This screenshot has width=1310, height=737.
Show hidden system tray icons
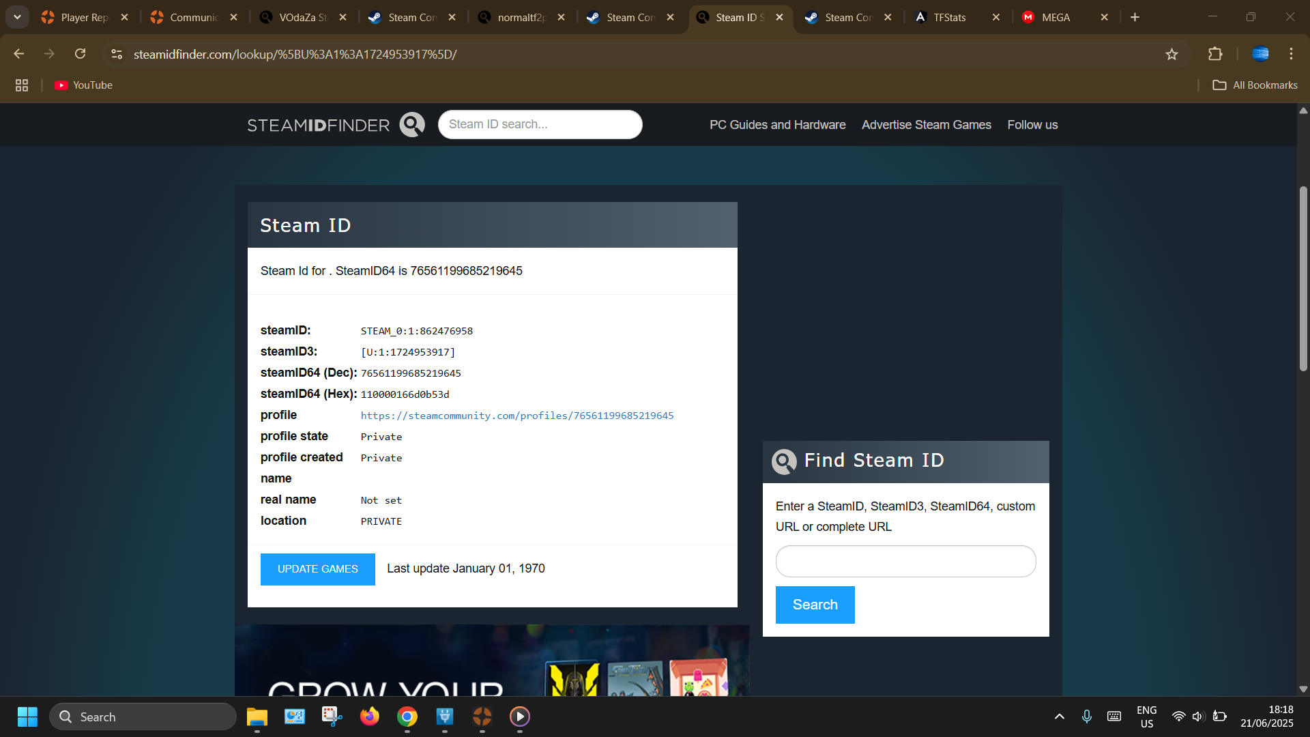1059,717
